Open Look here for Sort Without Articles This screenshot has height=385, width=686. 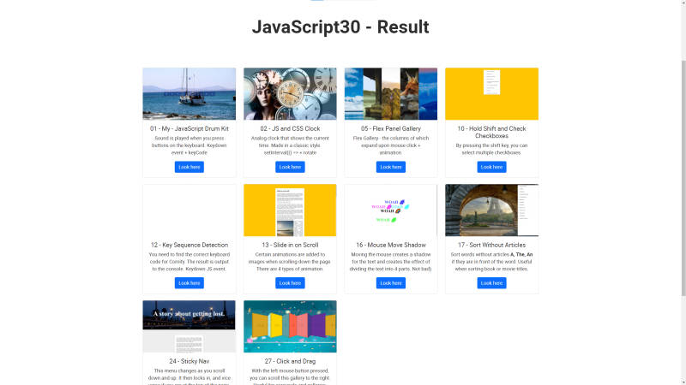[x=491, y=283]
